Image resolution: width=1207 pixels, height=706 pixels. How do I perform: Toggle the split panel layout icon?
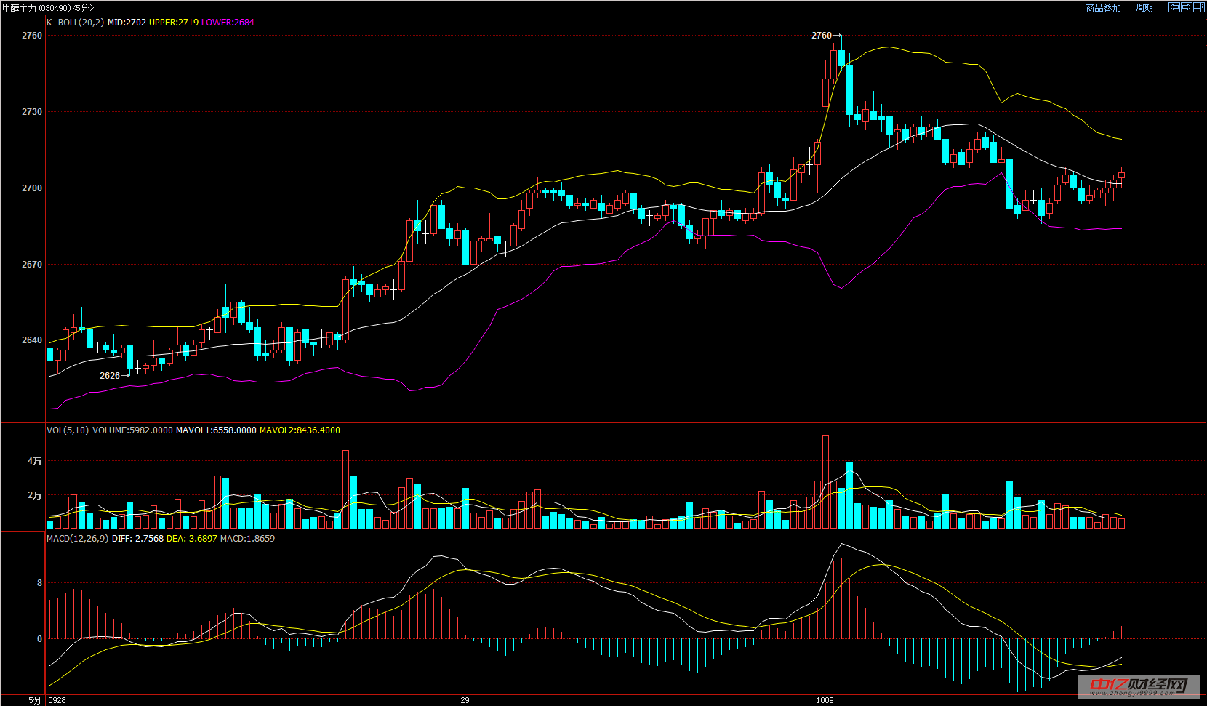pos(1199,7)
